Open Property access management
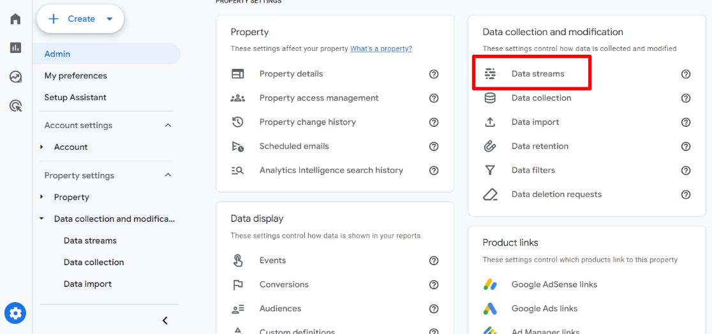 click(319, 98)
